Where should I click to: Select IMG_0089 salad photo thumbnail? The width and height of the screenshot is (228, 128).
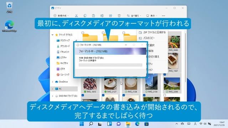174,42
